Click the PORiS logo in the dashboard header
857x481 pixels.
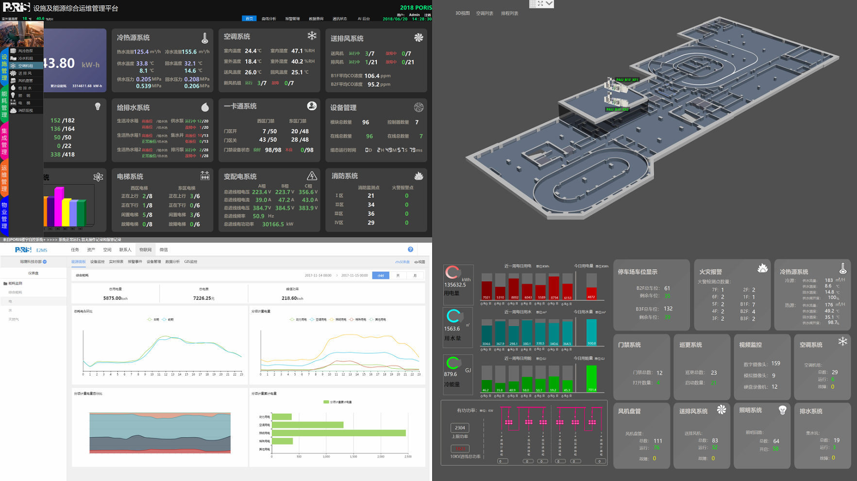coord(16,7)
